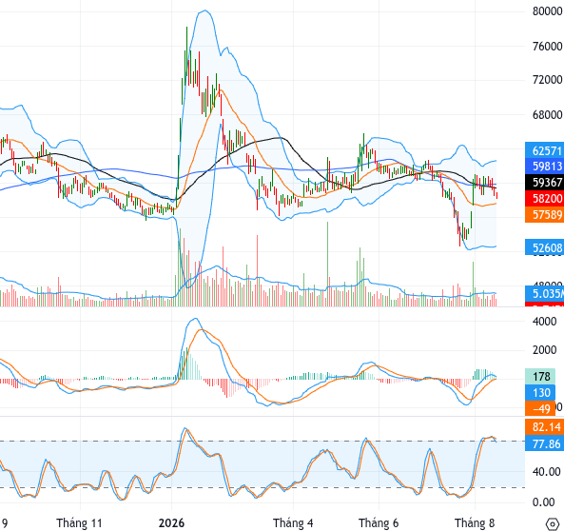
Task: Click the 2026 year marker on time axis
Action: pyautogui.click(x=171, y=523)
